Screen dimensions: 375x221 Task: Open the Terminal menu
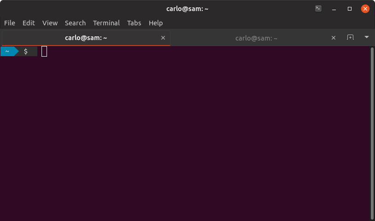pyautogui.click(x=106, y=23)
